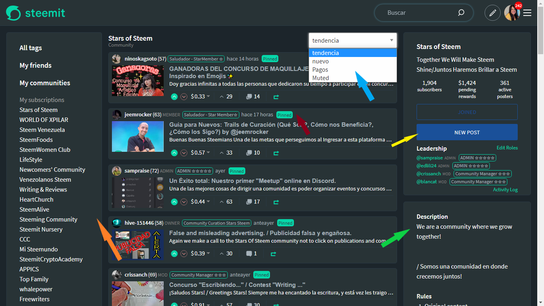Downvote the ninoskagsoto post

[184, 96]
